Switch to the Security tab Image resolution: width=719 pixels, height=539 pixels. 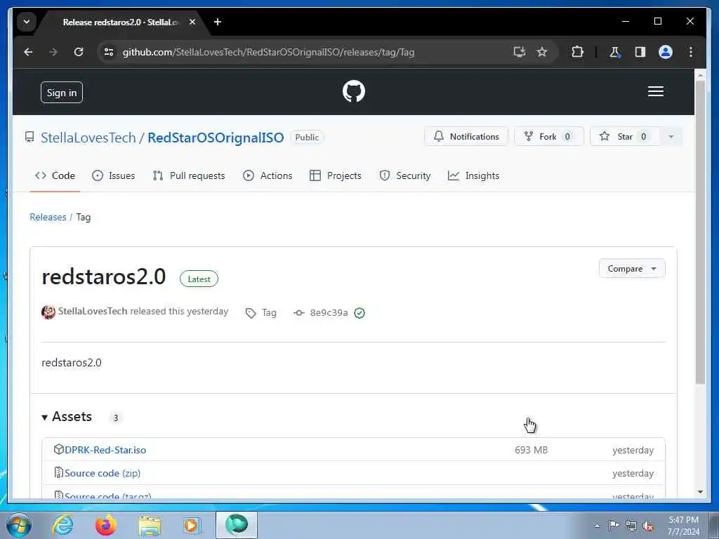[x=405, y=175]
